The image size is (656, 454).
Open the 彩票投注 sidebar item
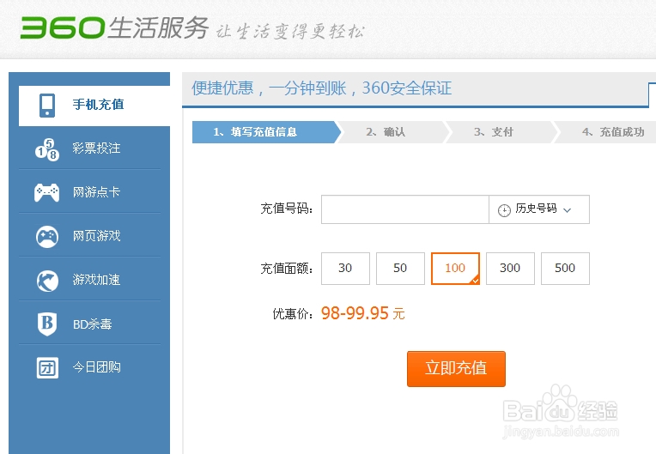[x=89, y=148]
